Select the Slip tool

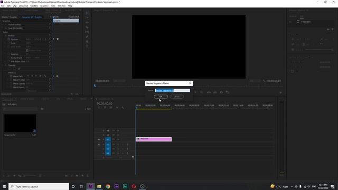point(87,32)
